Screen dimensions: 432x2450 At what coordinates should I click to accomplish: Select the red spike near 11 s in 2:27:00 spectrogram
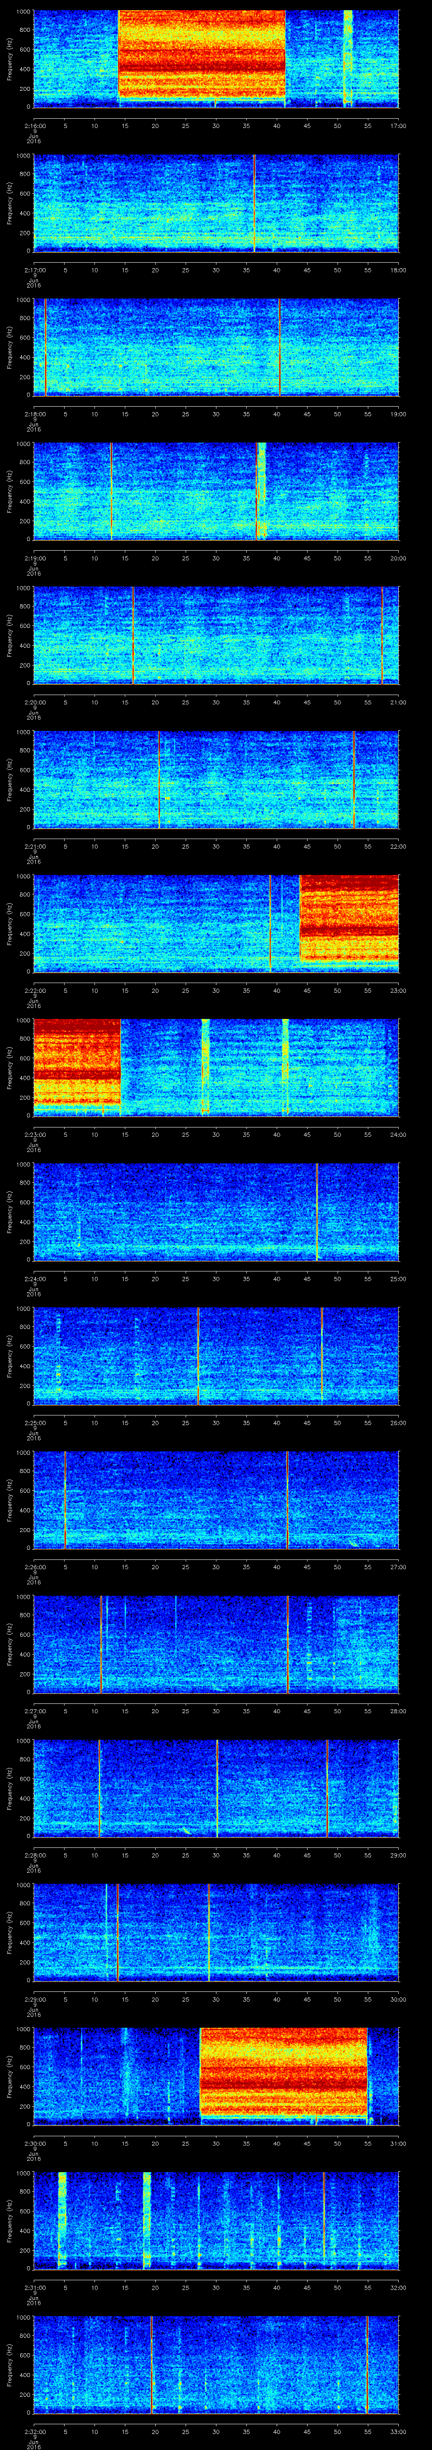[x=101, y=1643]
